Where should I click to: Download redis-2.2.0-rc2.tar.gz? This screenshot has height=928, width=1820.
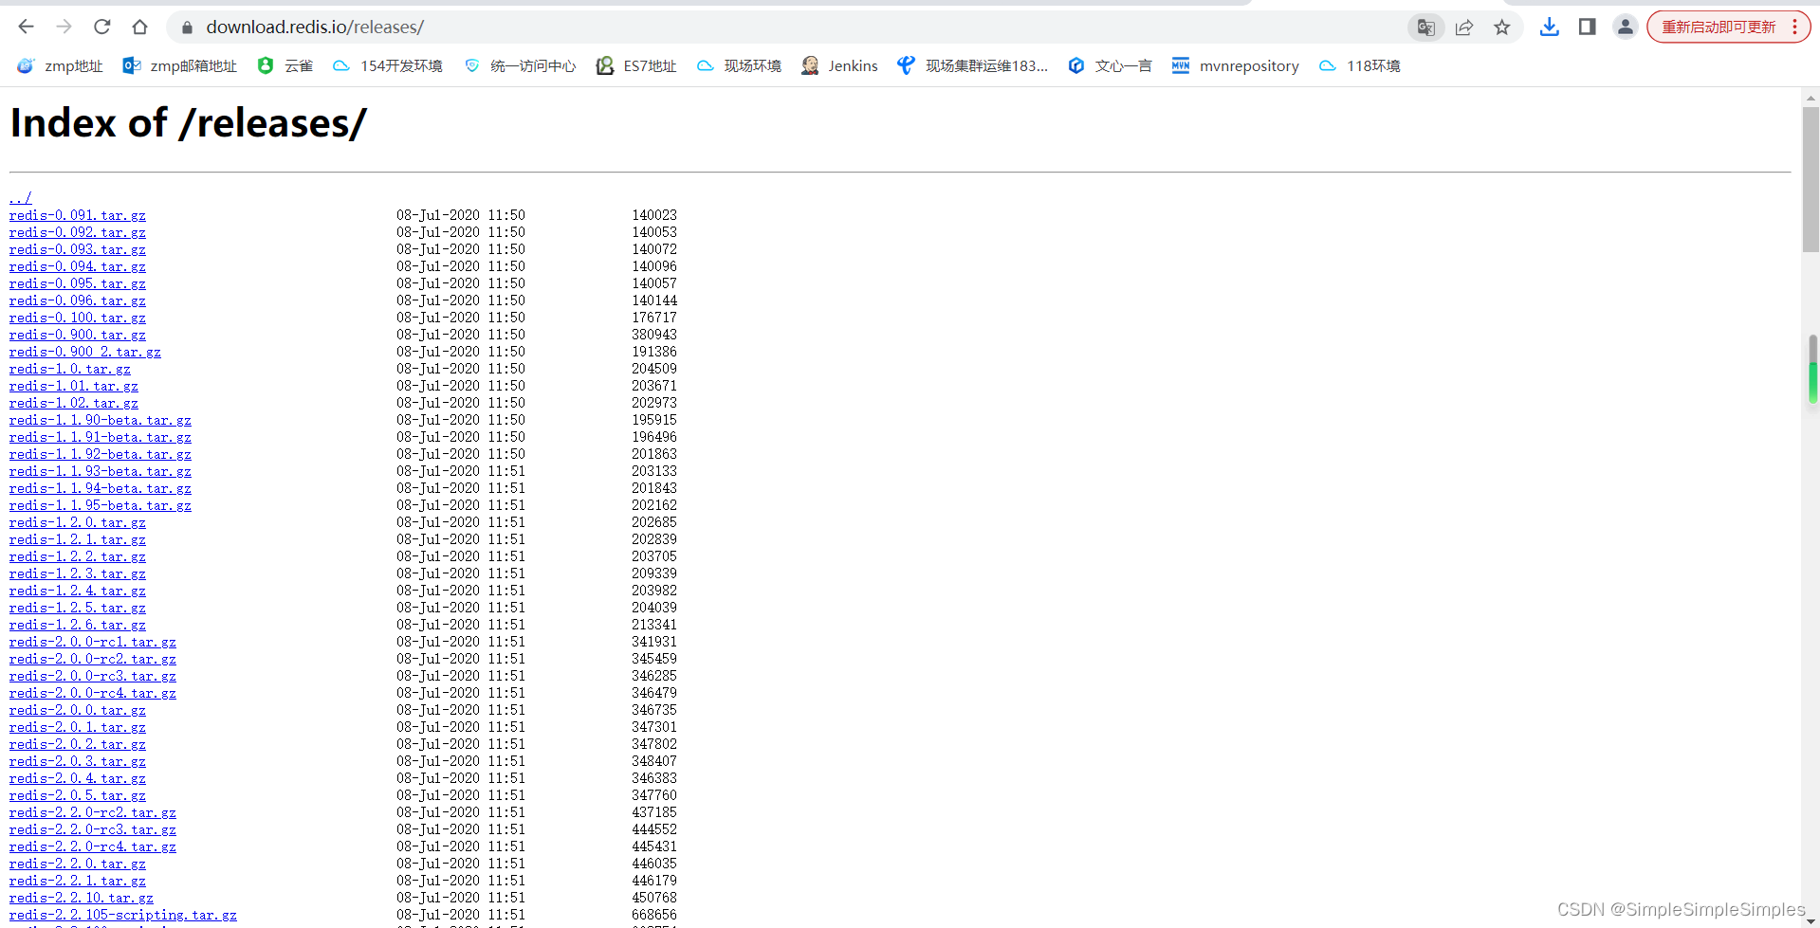click(x=93, y=812)
